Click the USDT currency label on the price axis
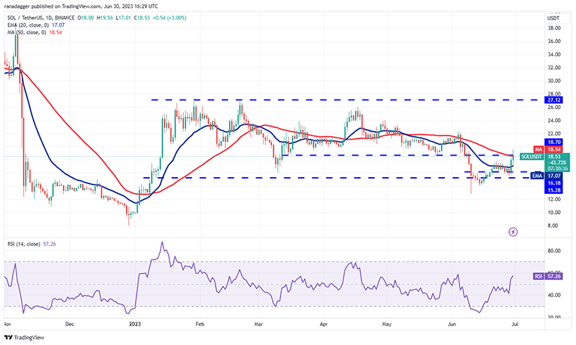Screen dimensions: 576x345 (553, 18)
